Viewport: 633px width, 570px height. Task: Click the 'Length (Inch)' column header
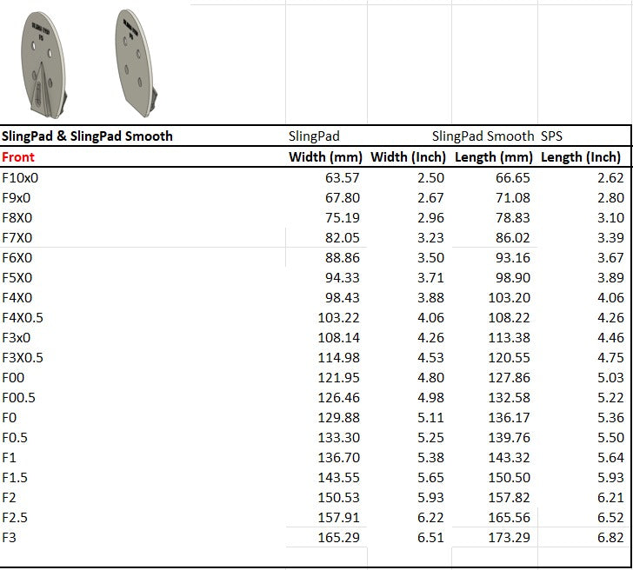[581, 157]
